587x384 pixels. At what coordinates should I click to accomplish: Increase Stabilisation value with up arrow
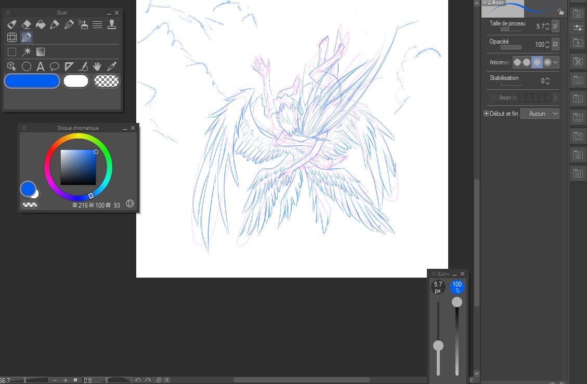[547, 78]
